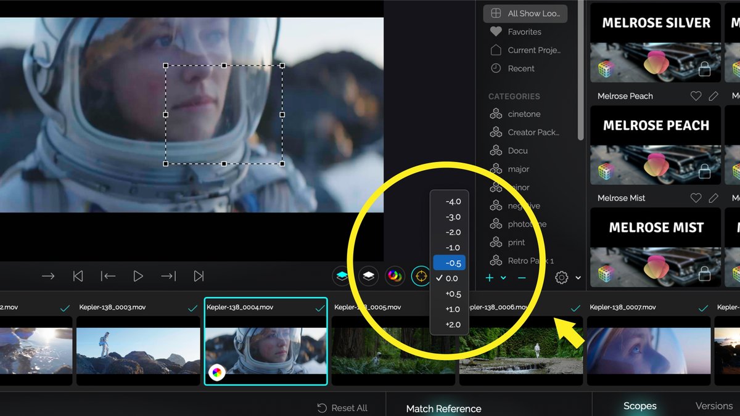
Task: Open the looks settings gear icon
Action: (561, 278)
